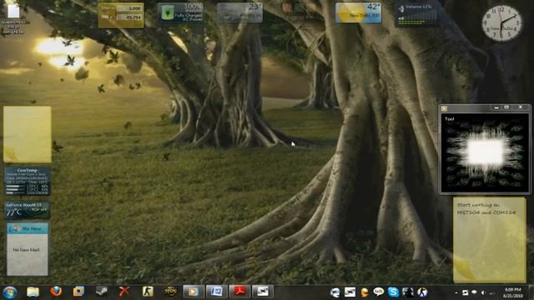Click the 'No New Mail' text
534x300 pixels.
26,250
